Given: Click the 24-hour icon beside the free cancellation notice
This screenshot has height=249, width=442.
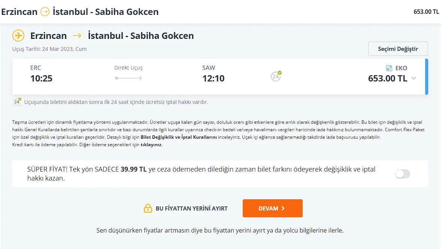Looking at the screenshot, I should point(16,101).
